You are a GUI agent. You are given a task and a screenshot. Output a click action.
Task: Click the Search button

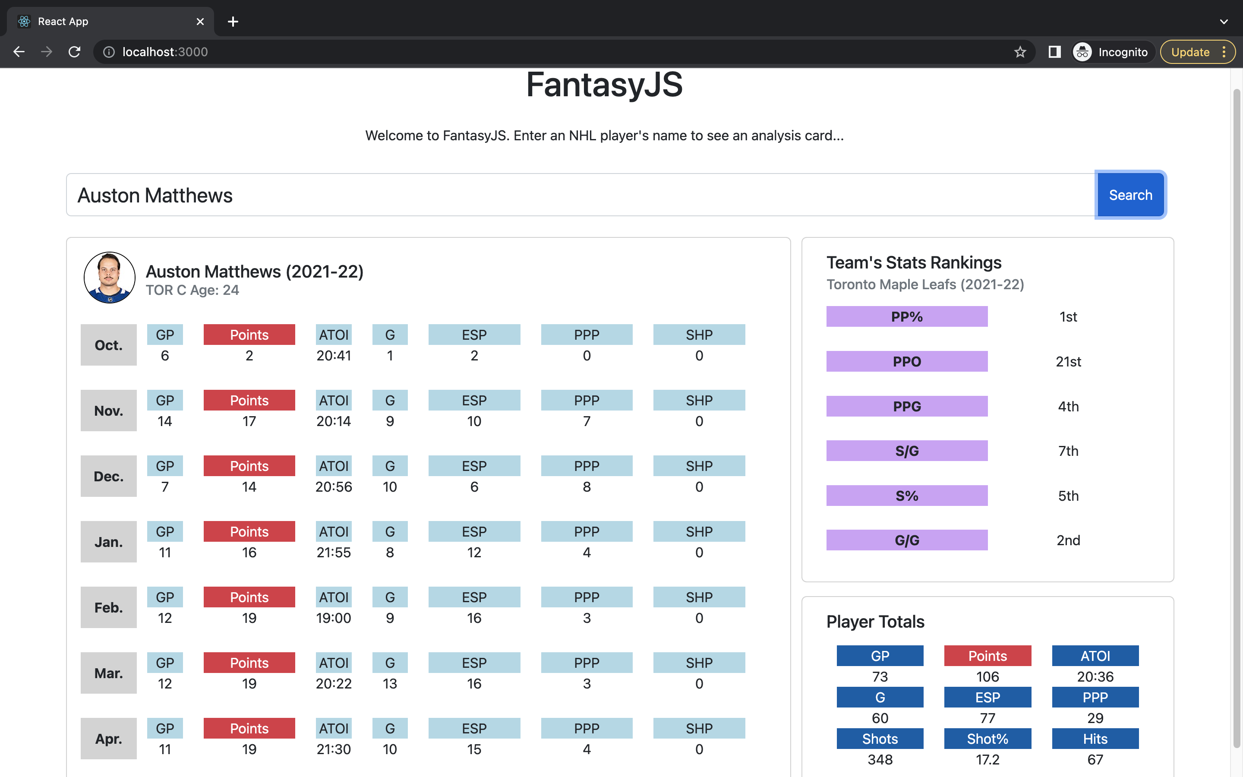(x=1130, y=195)
